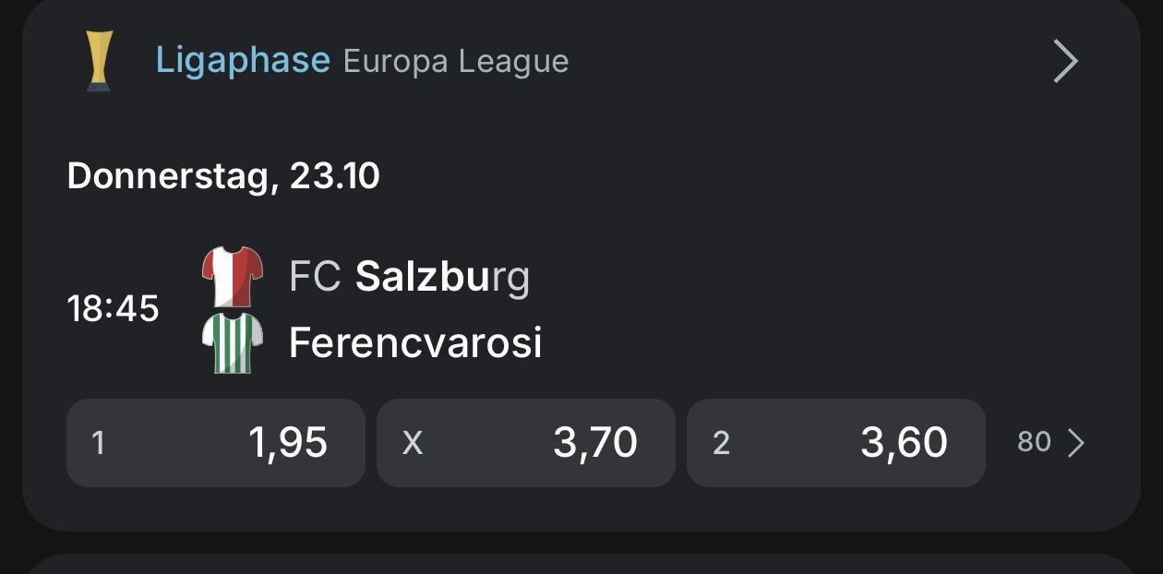Click the "X" label in the draw bet button
This screenshot has height=574, width=1163.
tap(412, 444)
